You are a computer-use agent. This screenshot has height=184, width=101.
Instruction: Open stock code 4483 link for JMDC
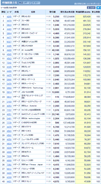(x=9, y=29)
